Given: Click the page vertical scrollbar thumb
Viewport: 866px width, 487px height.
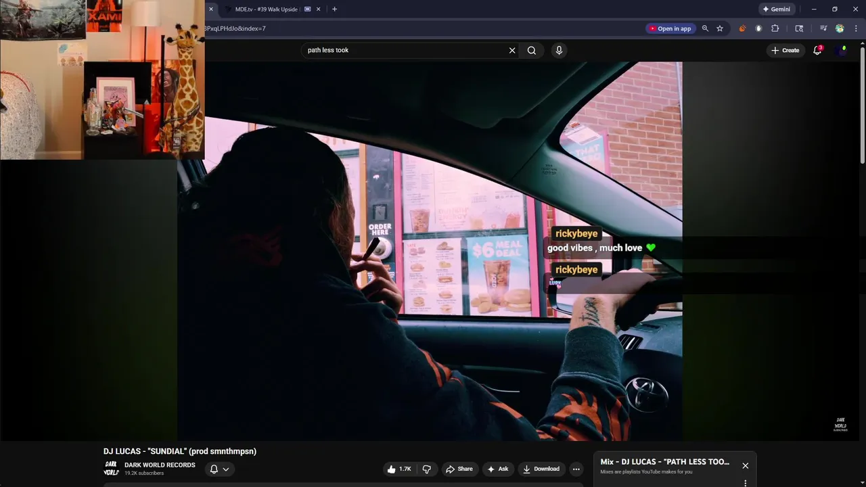Looking at the screenshot, I should pyautogui.click(x=862, y=104).
